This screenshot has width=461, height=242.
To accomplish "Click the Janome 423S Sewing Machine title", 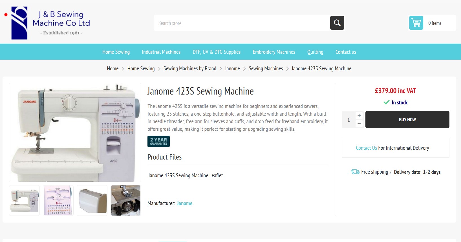I will point(200,91).
